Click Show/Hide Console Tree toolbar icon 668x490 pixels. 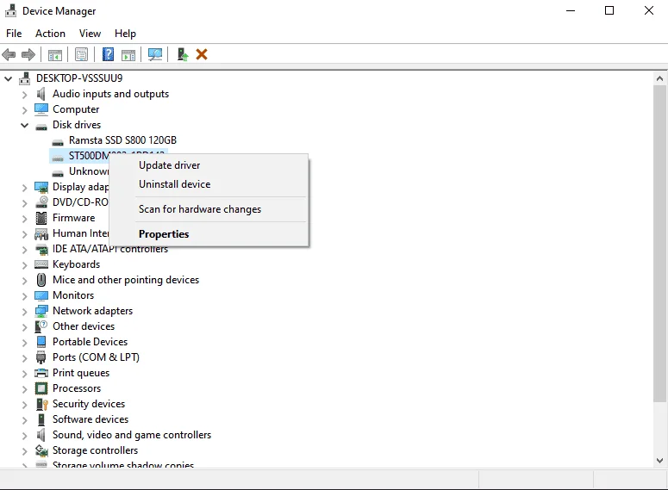point(55,54)
